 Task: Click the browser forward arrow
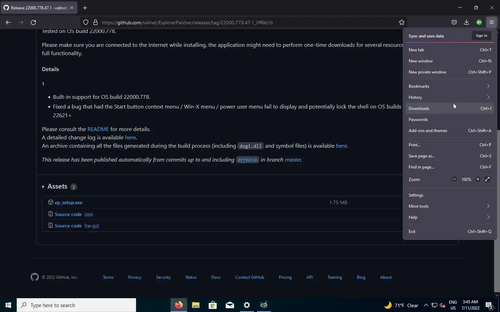pos(21,23)
